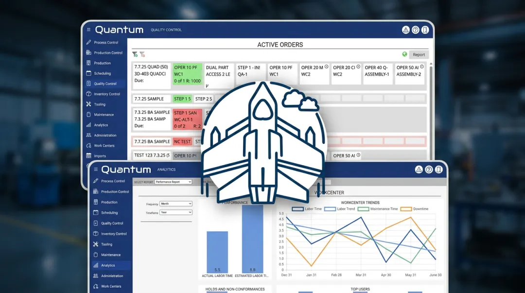This screenshot has height=293, width=525.
Task: Click Production Control icon in Quality Control sidebar
Action: coord(88,52)
